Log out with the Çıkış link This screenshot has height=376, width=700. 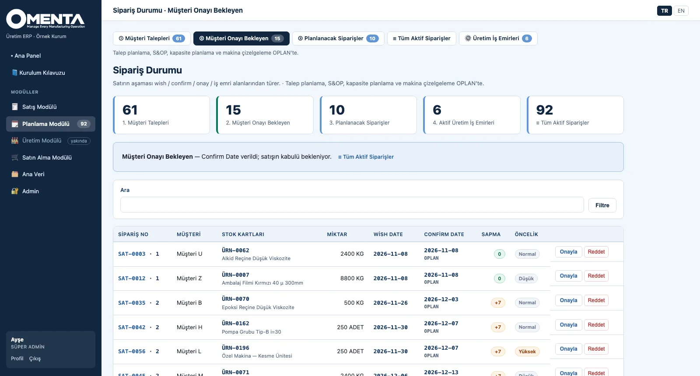click(35, 359)
